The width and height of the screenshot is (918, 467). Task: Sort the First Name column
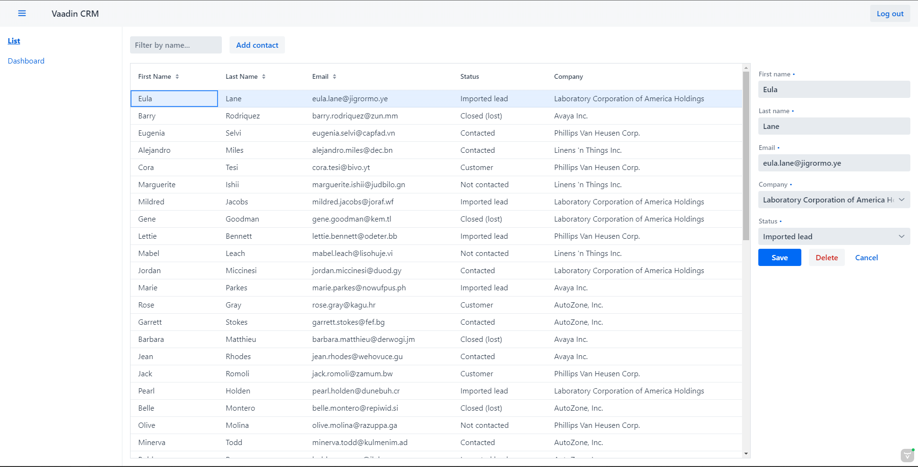[177, 76]
